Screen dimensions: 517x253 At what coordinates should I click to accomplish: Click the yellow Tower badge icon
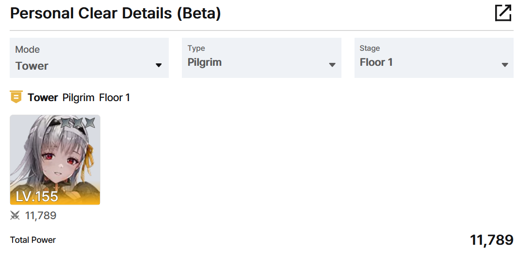click(16, 97)
